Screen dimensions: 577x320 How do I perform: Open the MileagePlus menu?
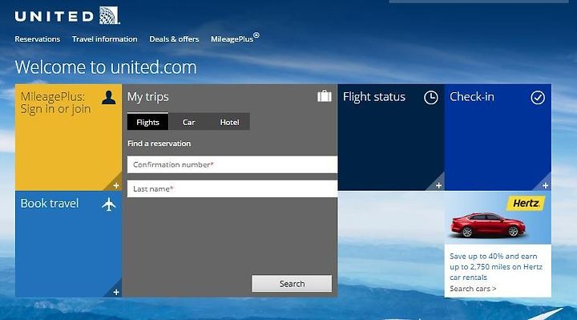click(x=235, y=38)
